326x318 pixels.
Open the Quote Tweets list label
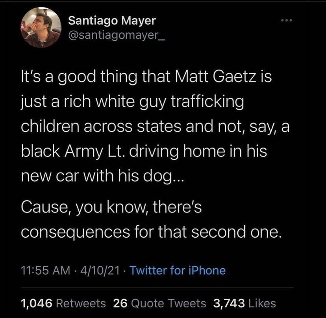click(167, 303)
